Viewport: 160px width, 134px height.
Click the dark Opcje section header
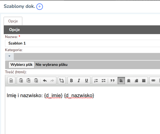pyautogui.click(x=82, y=30)
